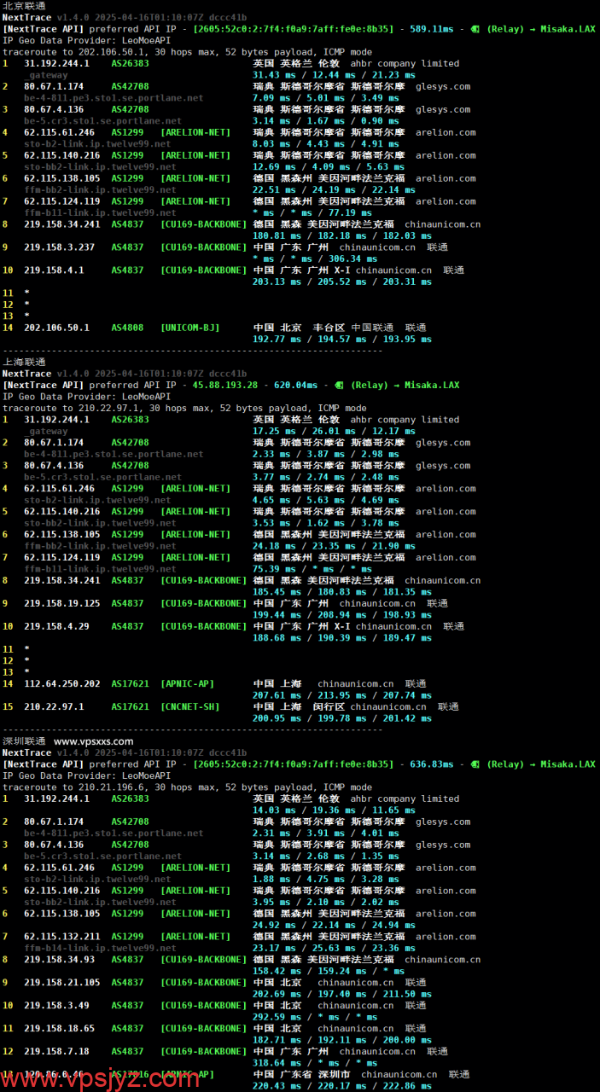The width and height of the screenshot is (600, 1092).
Task: Click the 589.11ms API latency value
Action: [x=431, y=29]
